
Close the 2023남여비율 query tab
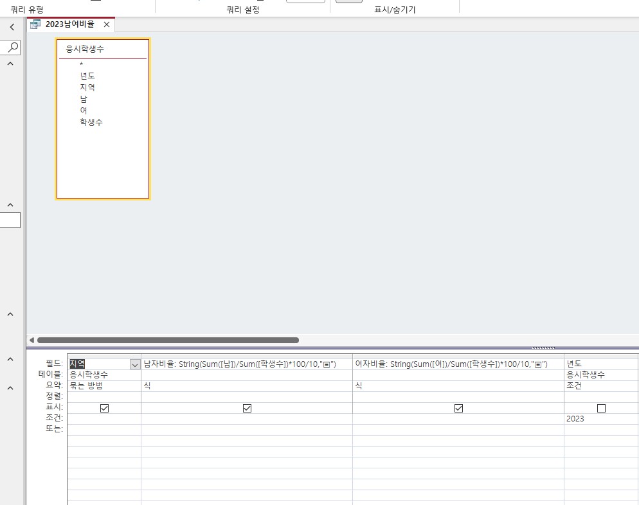(x=107, y=24)
